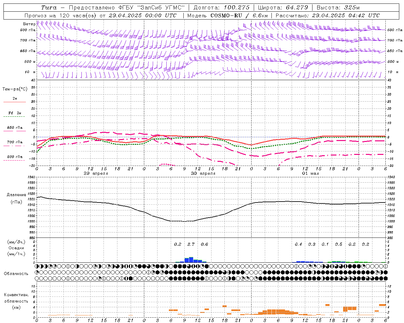This screenshot has height=323, width=404.
Task: Click the "30 апреля" date label
Action: pos(203,173)
